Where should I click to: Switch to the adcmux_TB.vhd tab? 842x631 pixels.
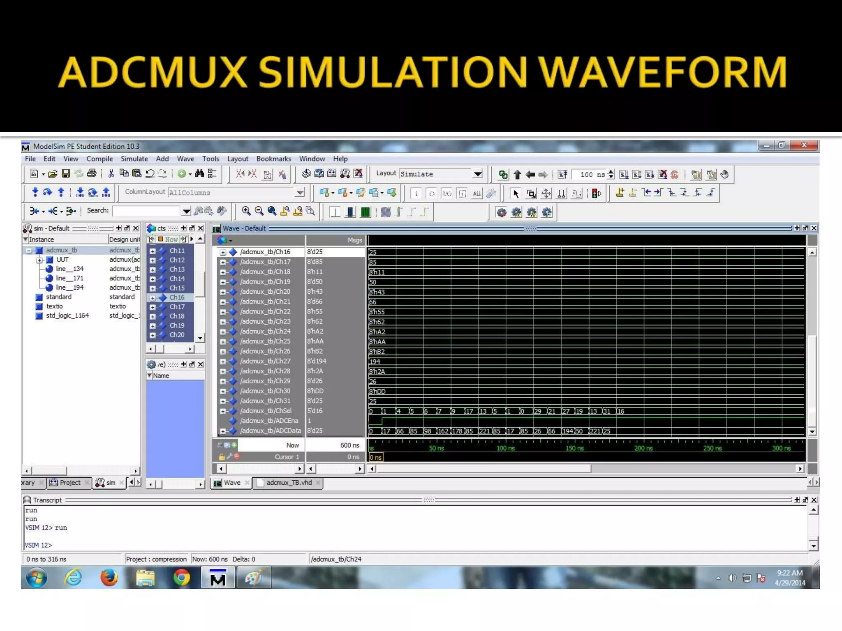[289, 483]
